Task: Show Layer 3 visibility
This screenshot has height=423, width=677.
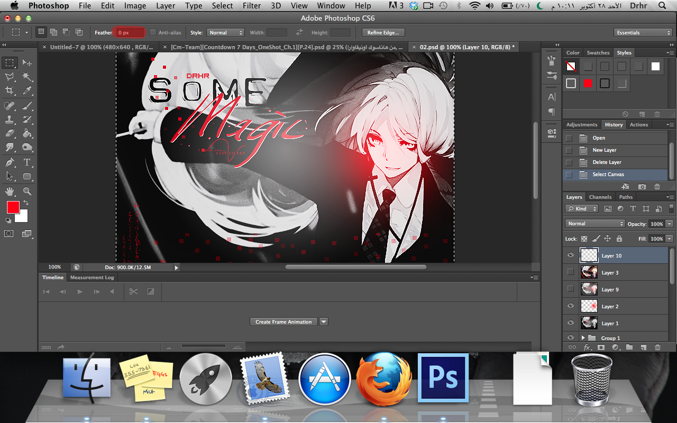Action: pyautogui.click(x=570, y=272)
